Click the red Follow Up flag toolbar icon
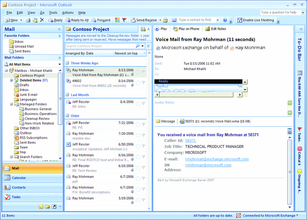Screen dimensions: 307x220 124,20
